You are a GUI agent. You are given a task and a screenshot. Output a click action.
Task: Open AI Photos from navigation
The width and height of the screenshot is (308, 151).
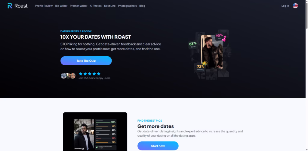[x=96, y=6]
